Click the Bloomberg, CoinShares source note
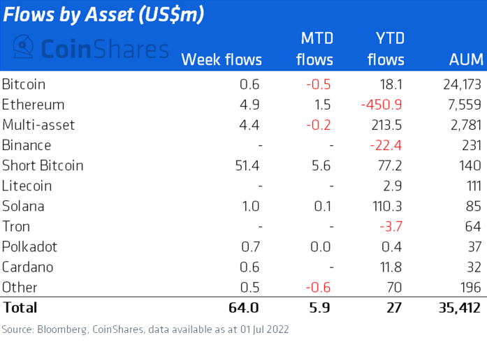The height and width of the screenshot is (342, 487). pos(145,329)
